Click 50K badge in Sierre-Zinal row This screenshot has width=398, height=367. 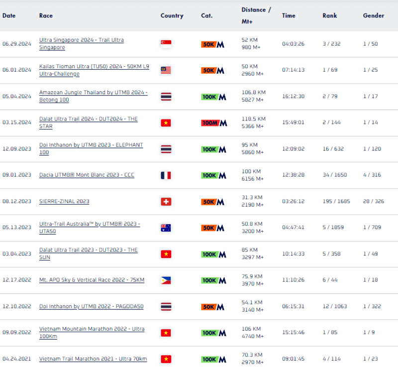(212, 202)
